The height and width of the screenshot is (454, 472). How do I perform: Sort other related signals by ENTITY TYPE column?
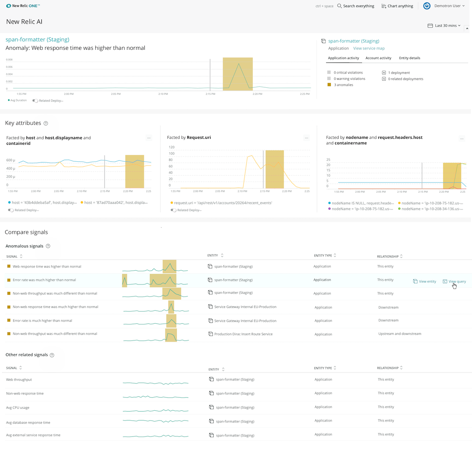325,368
